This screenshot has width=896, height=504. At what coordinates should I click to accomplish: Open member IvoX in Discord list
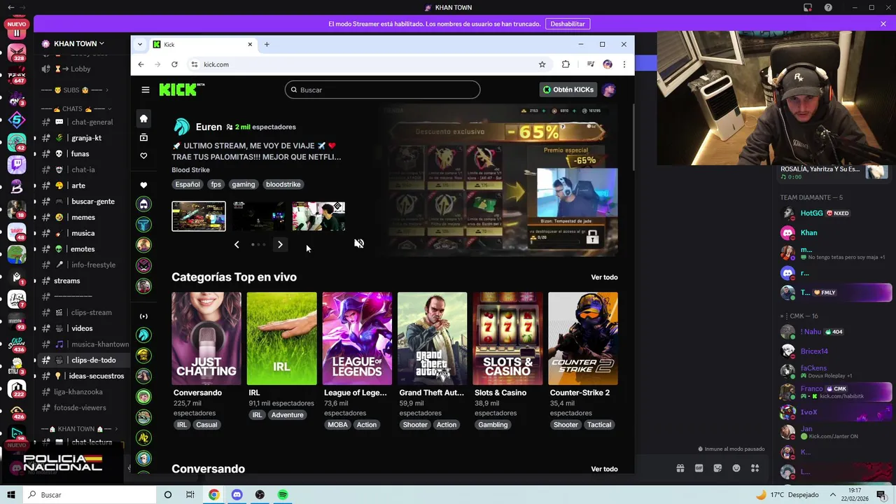coord(809,412)
